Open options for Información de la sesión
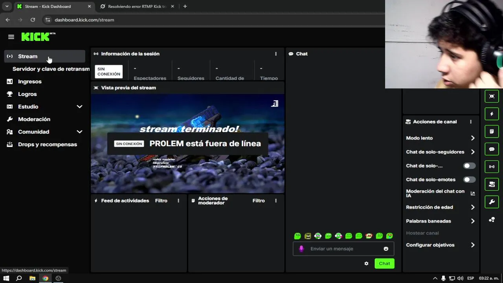Screen dimensions: 503x283 (x=276, y=54)
